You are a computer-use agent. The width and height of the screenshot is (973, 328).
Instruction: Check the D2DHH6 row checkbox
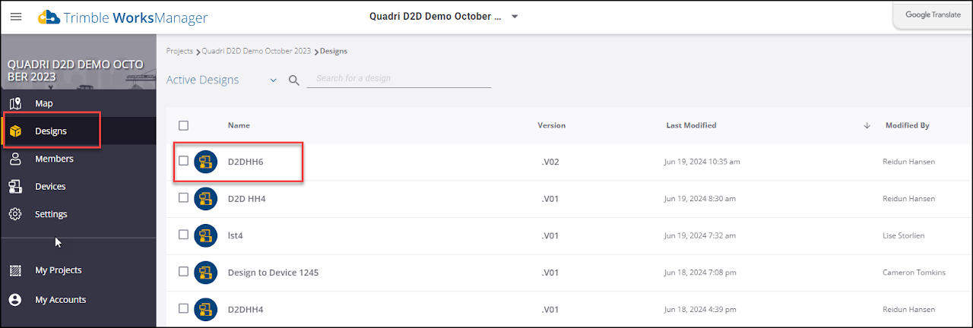[x=183, y=161]
